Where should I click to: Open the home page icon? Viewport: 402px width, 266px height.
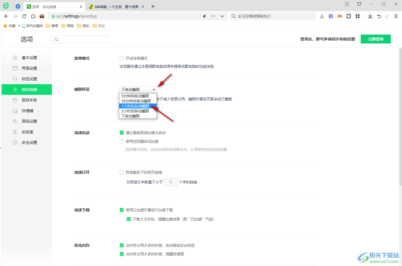coord(33,16)
